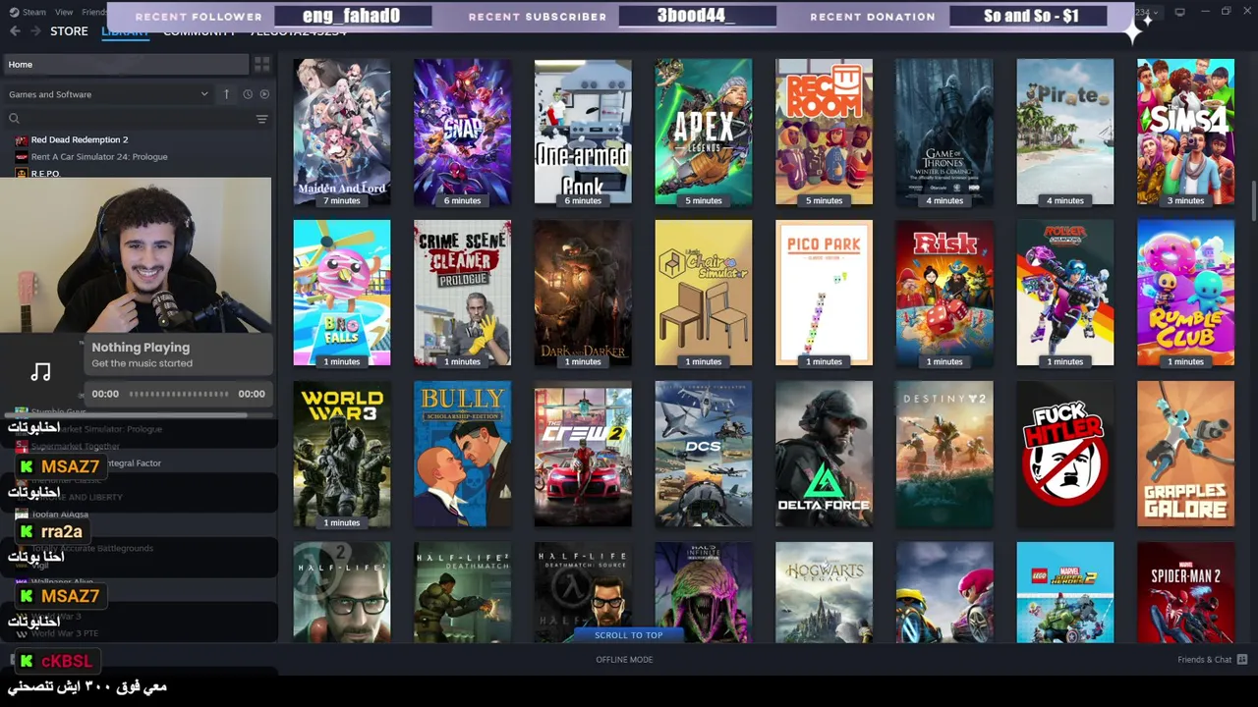Click the Big Picture mode monitor icon

click(1179, 12)
